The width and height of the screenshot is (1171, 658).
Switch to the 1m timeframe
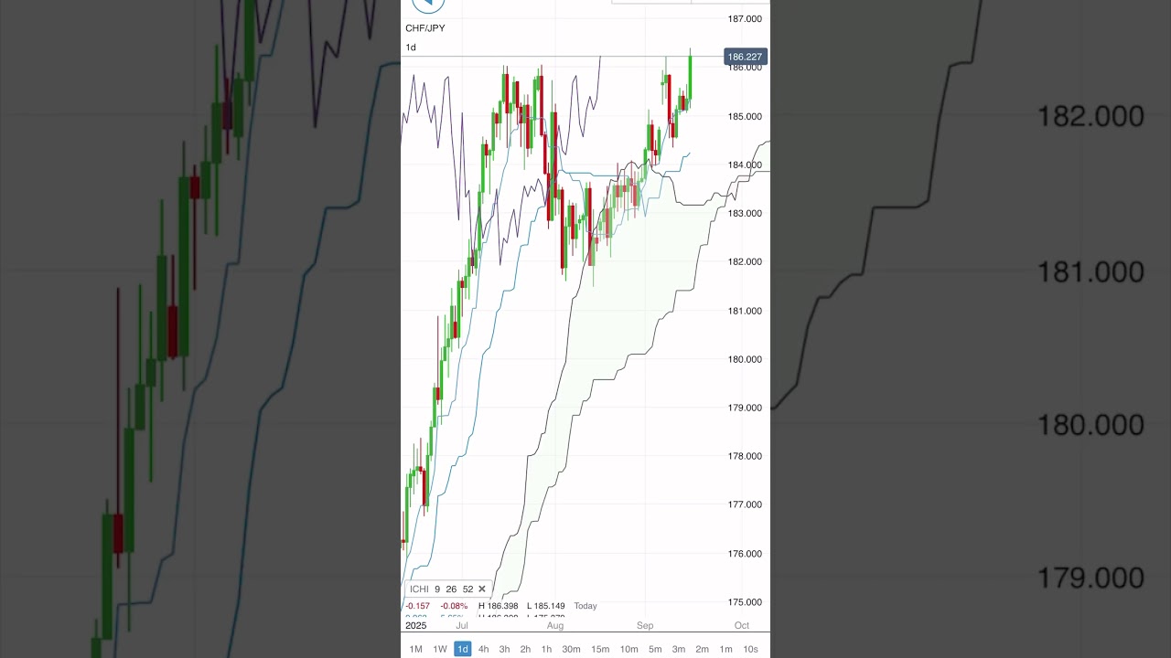point(725,649)
